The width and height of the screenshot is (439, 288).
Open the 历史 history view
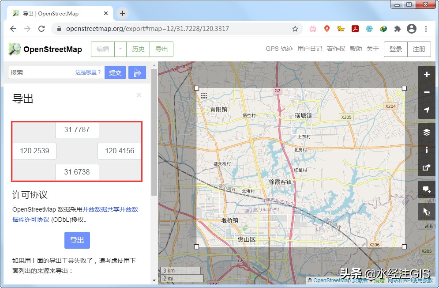point(138,49)
